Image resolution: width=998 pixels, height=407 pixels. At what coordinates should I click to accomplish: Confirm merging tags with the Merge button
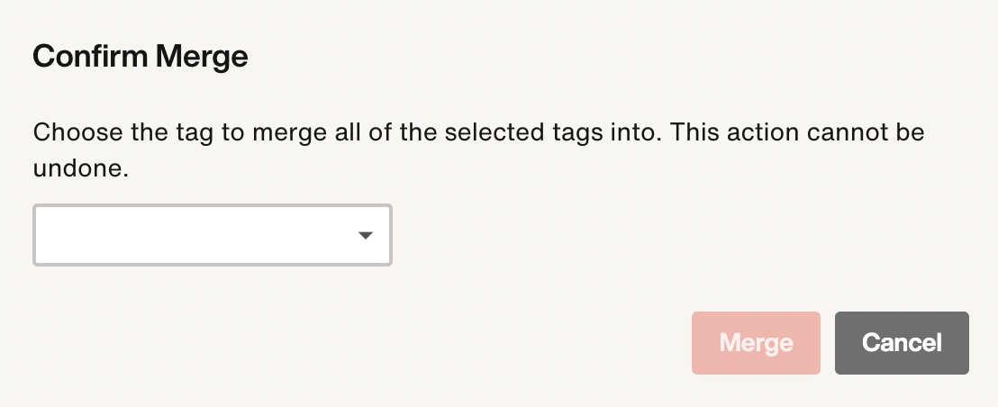[x=756, y=343]
